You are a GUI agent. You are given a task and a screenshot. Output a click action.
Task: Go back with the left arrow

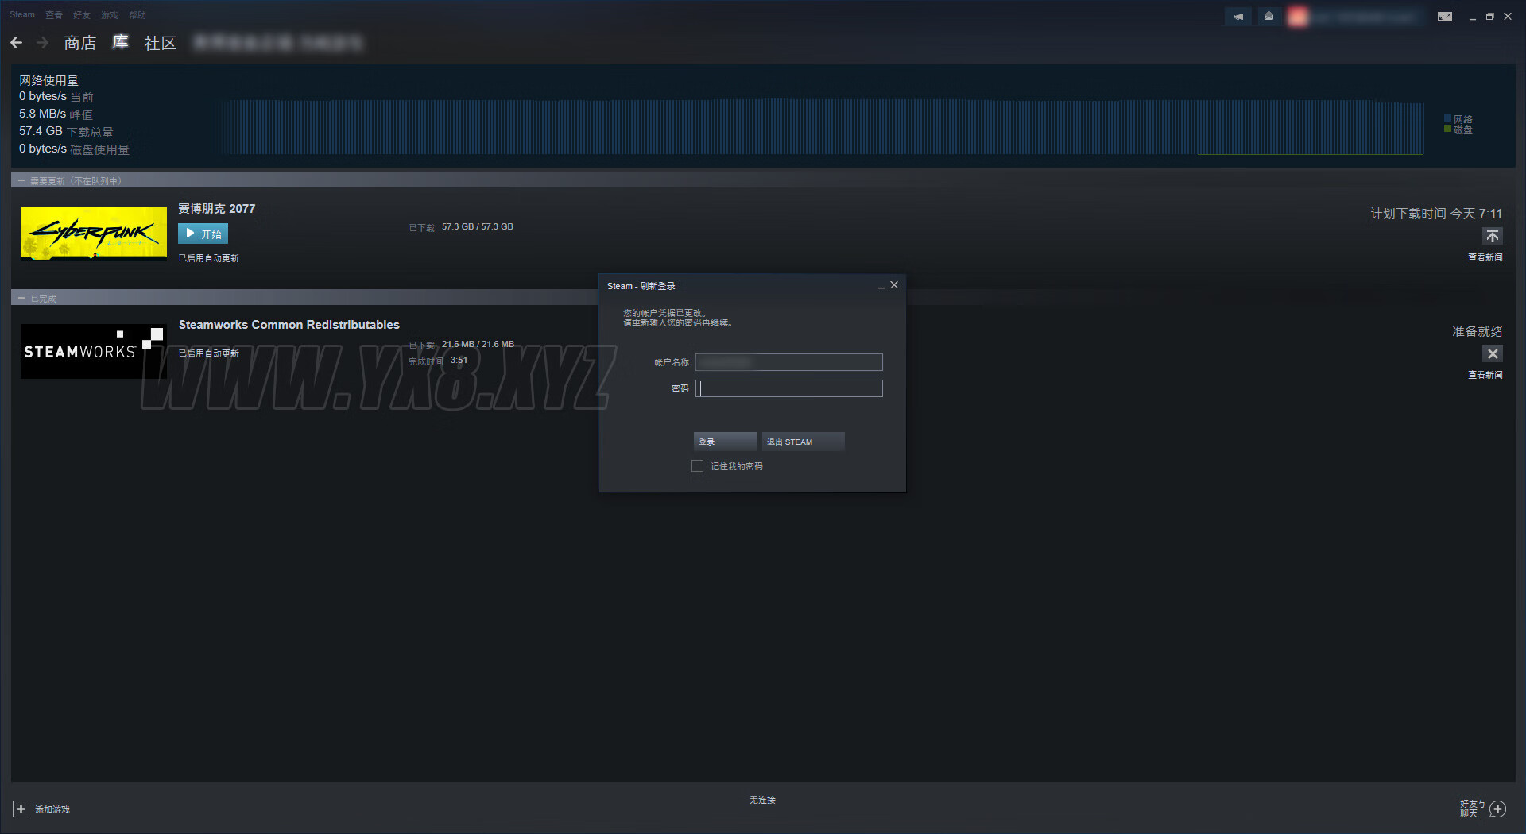click(17, 42)
